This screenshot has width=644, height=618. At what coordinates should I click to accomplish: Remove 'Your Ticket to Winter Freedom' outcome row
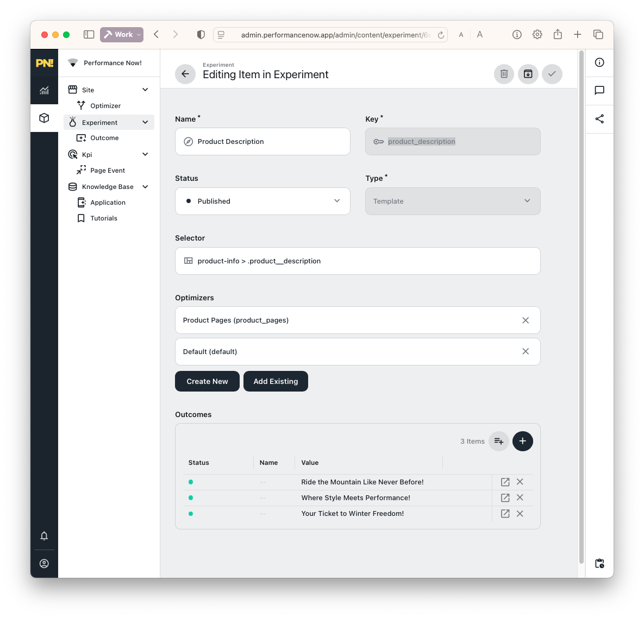pos(520,513)
